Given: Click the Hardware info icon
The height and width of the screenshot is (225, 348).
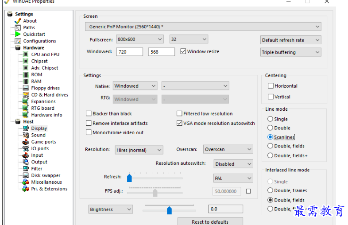Looking at the screenshot, I should (x=26, y=115).
